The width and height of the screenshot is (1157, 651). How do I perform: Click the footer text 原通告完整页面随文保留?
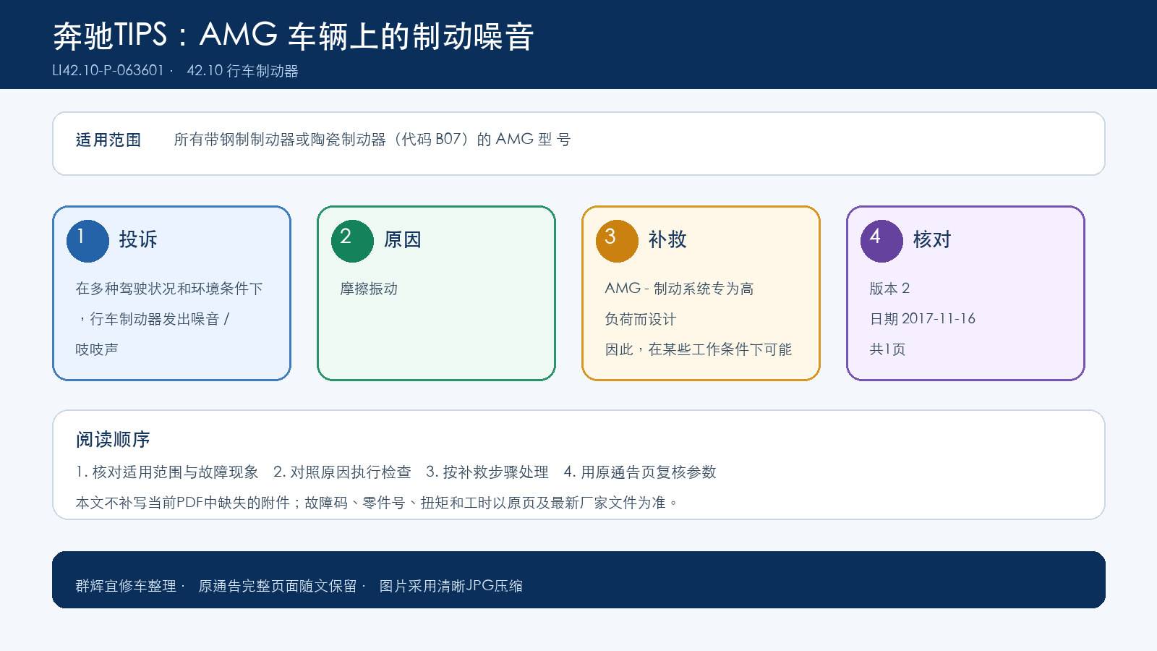point(278,586)
